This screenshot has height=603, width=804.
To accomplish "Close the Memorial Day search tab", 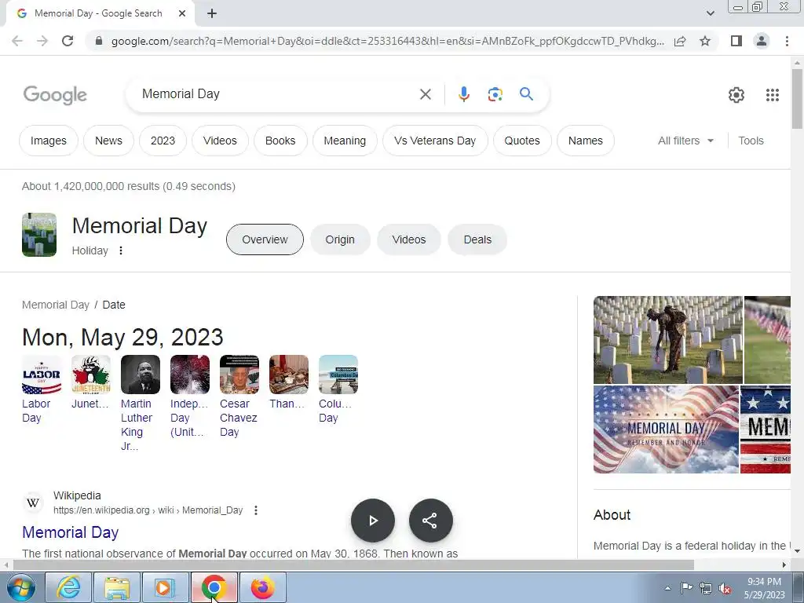I will (182, 13).
